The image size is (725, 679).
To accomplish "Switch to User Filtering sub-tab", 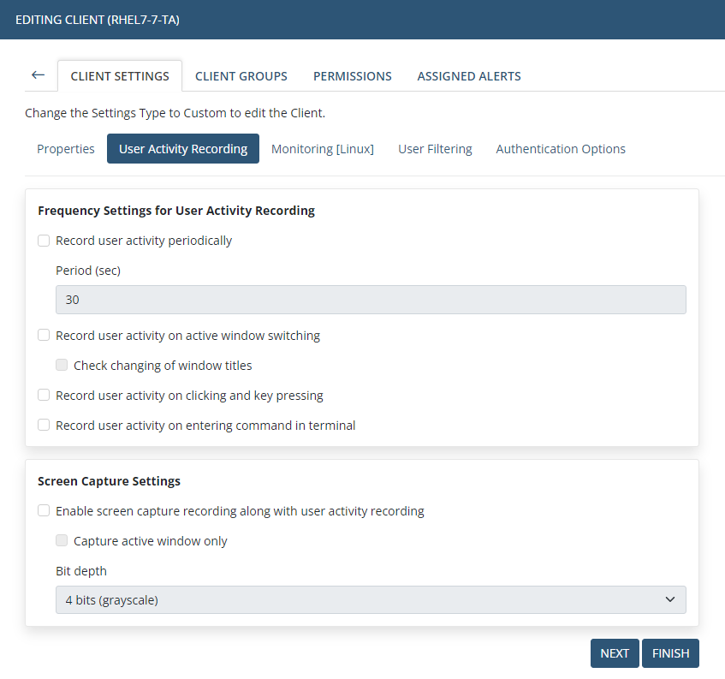I will pyautogui.click(x=435, y=149).
